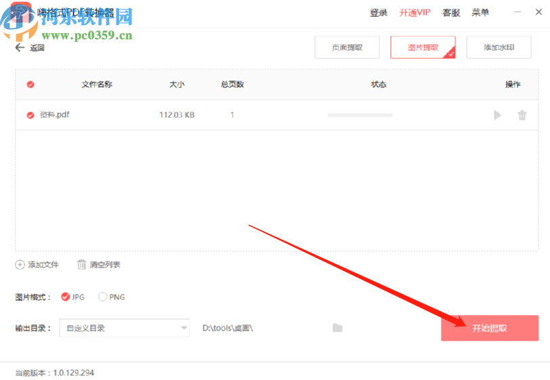Viewport: 550px width, 380px height.
Task: Click the 开始提取 button
Action: (490, 328)
